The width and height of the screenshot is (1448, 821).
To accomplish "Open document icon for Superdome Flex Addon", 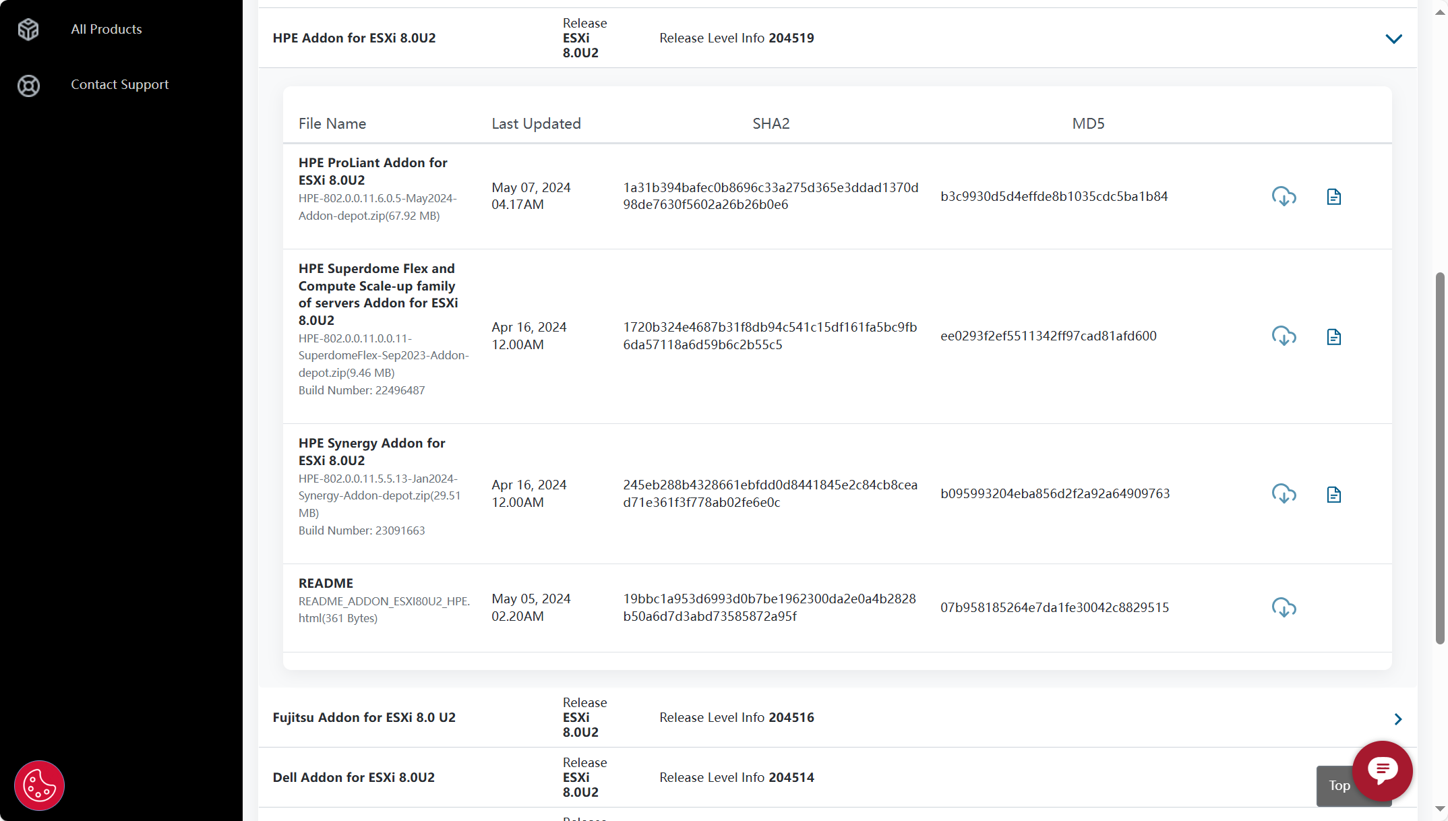I will point(1333,336).
